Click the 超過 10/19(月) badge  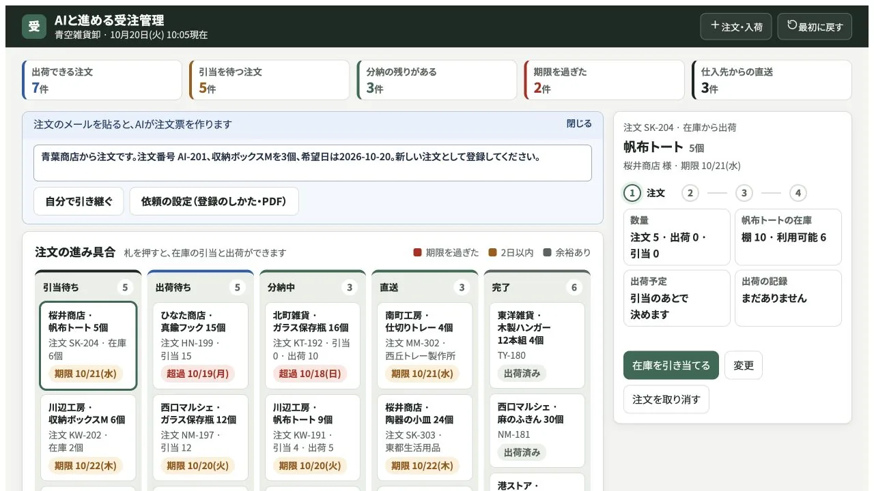pos(197,374)
